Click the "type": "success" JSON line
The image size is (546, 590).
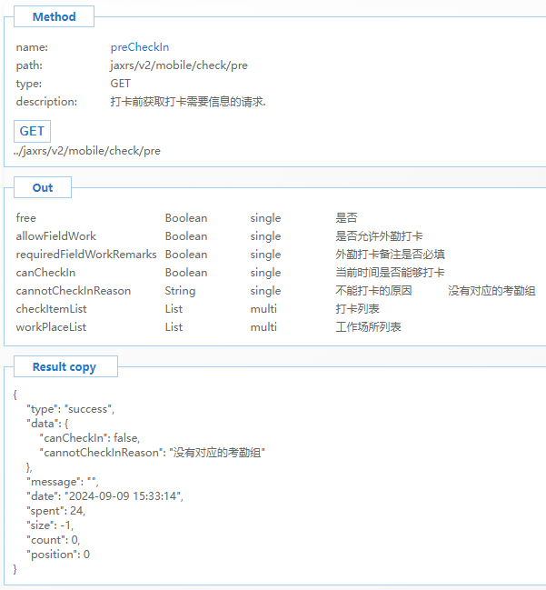(x=71, y=409)
